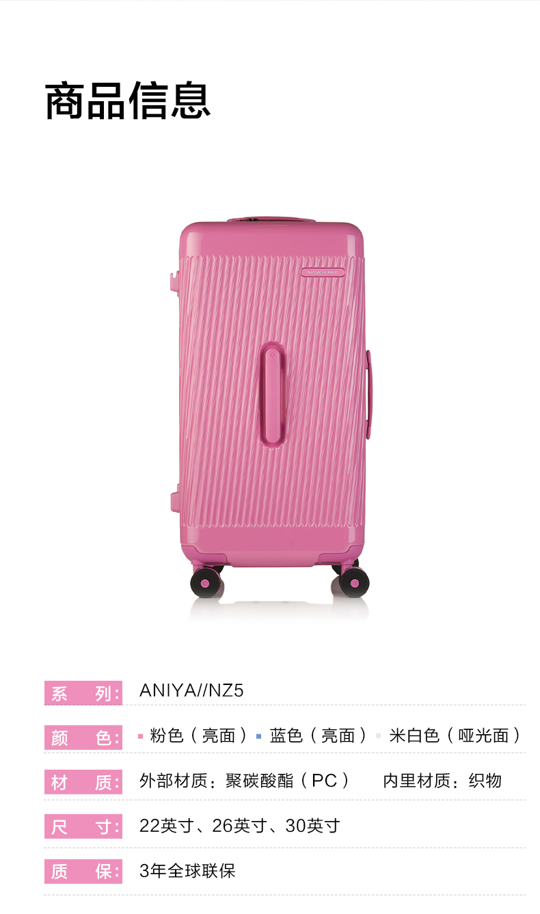This screenshot has width=540, height=914.
Task: Click the 系列 label tag
Action: click(x=83, y=693)
